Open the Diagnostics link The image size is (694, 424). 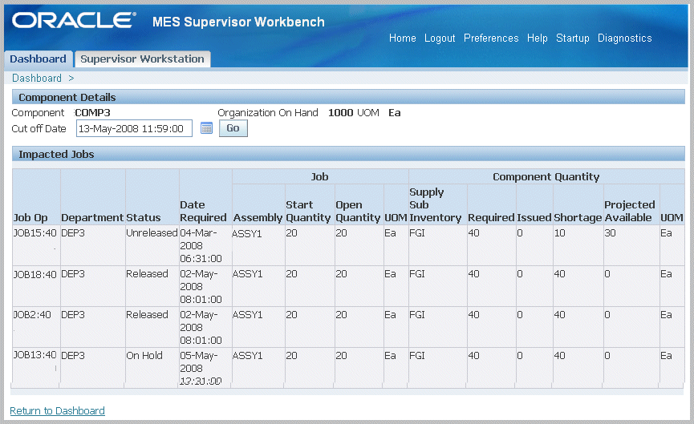(624, 38)
